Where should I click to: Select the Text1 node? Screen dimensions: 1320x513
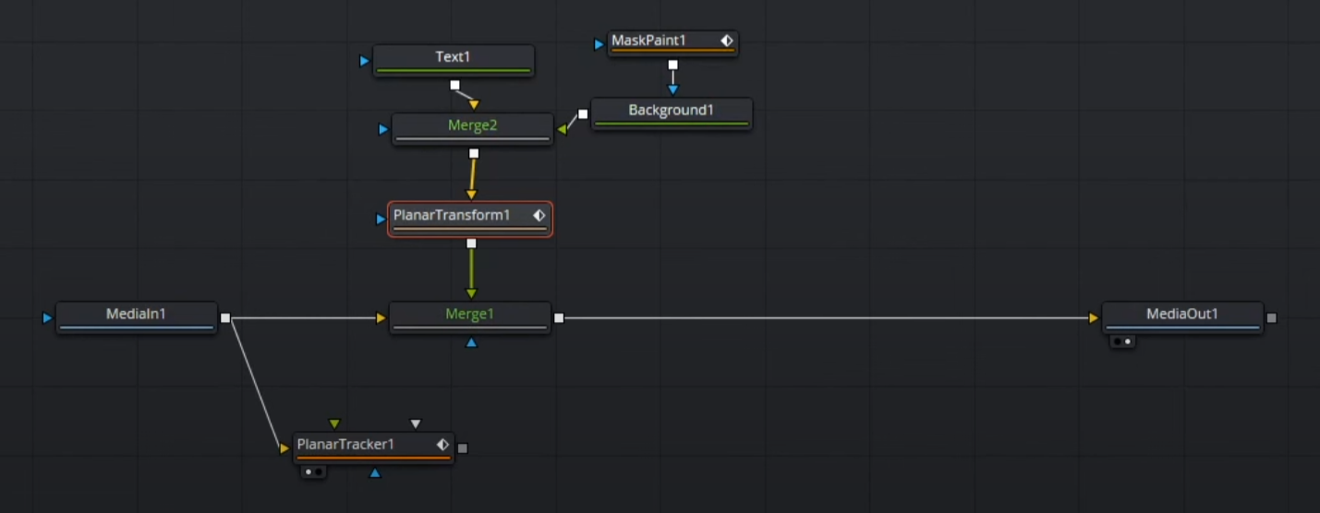[x=453, y=58]
